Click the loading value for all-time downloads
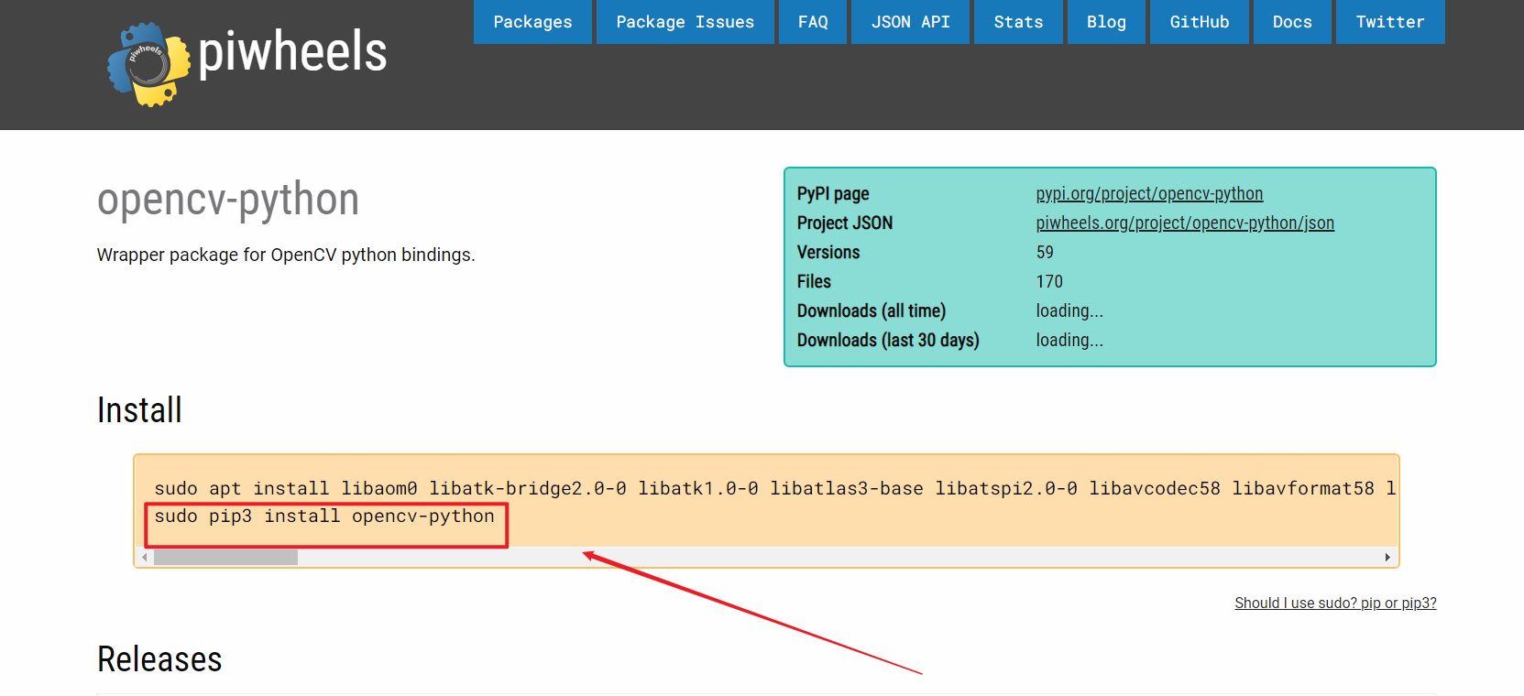 (x=1069, y=310)
